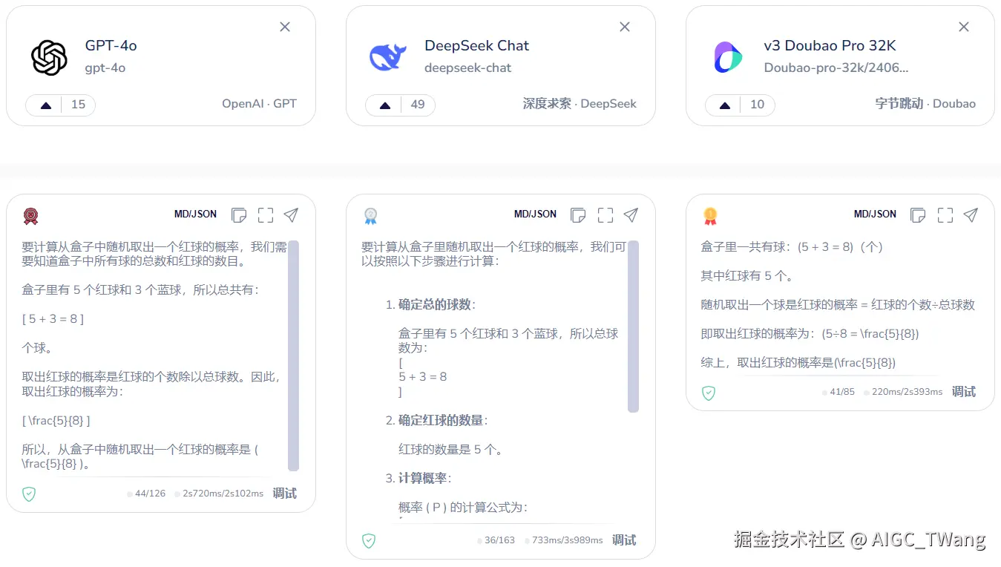Click v3 Doubao Pro 32K title text
1001x567 pixels.
[x=830, y=45]
